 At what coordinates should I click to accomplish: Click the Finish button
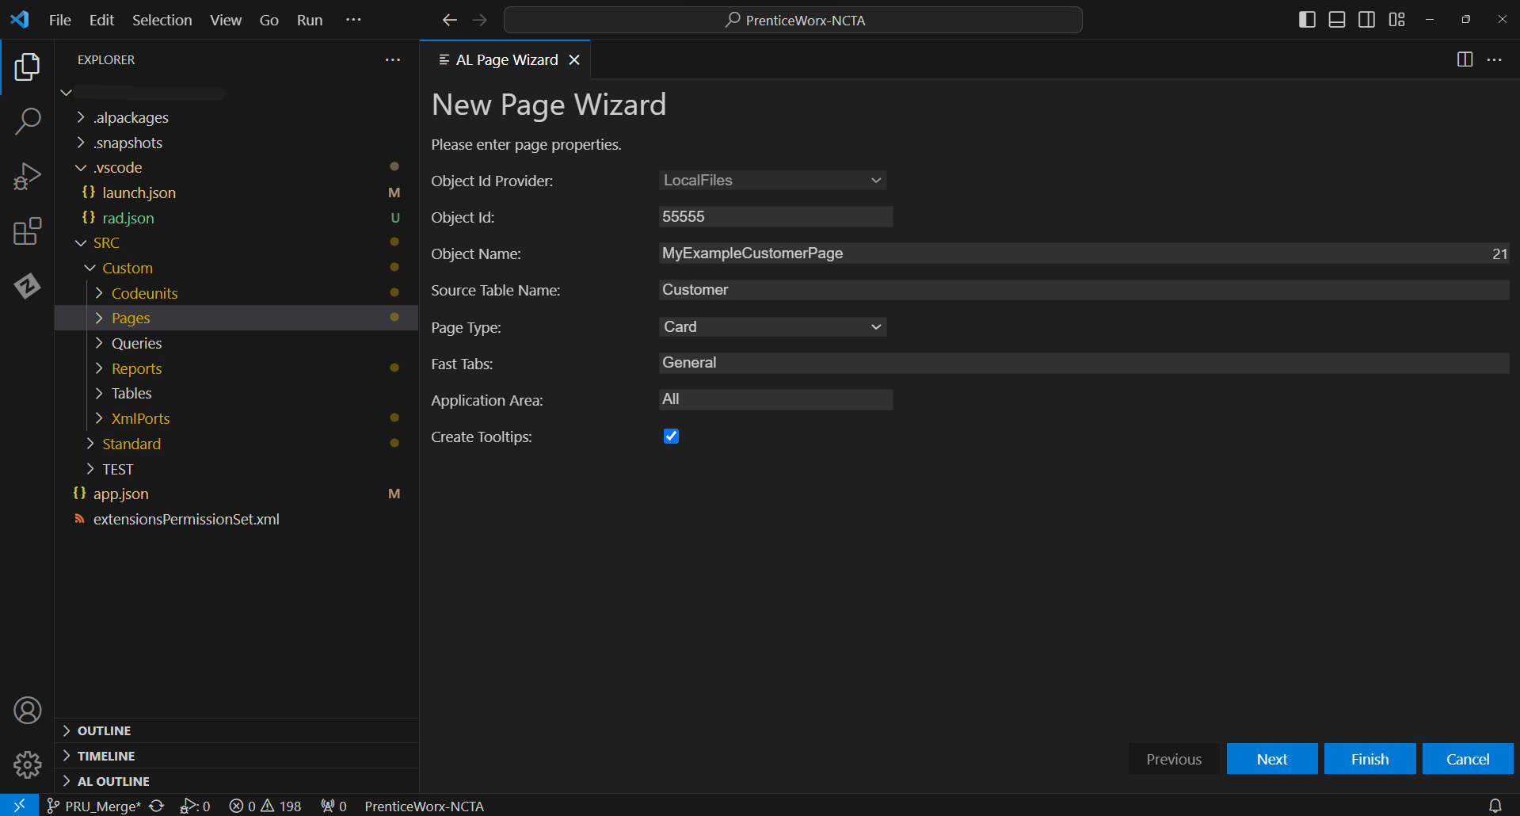pos(1370,759)
